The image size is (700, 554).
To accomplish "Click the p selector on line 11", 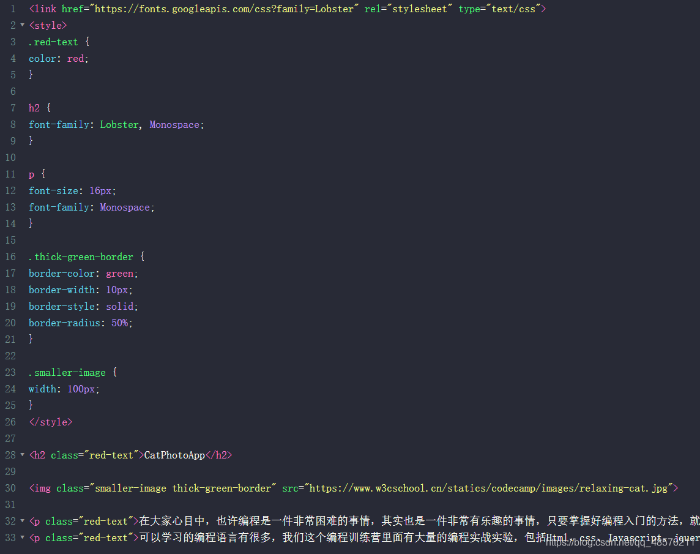I will click(x=31, y=174).
